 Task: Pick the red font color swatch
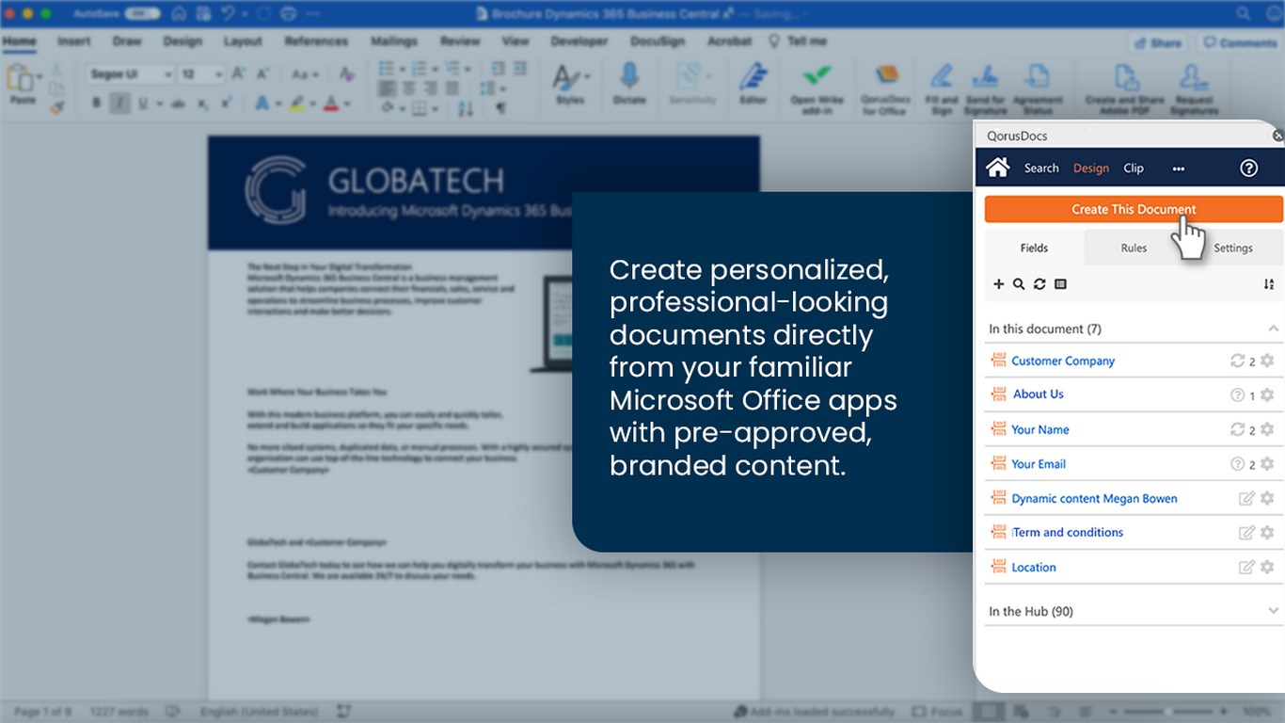330,104
